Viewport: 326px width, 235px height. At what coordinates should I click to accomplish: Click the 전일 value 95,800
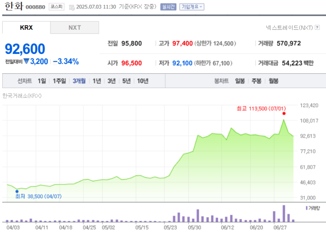click(x=132, y=43)
